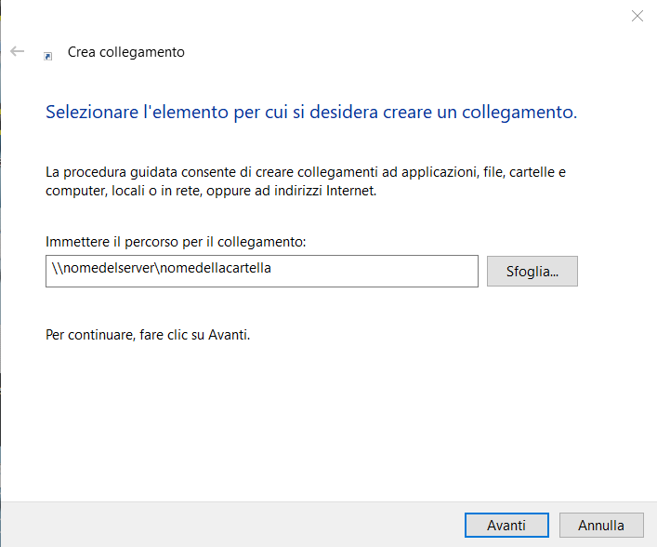
Task: Click the description line starting La procedura guidata
Action: pos(306,172)
